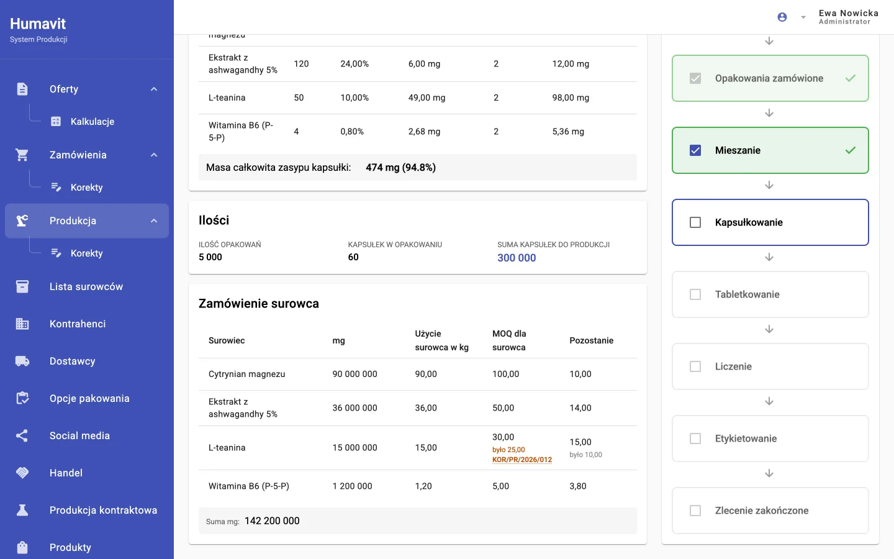This screenshot has width=894, height=559.
Task: Click the 300 000 capsule total value
Action: pos(517,258)
